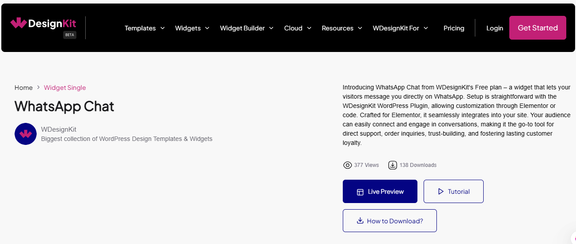Click the download icon beside 138 Downloads

tap(392, 165)
